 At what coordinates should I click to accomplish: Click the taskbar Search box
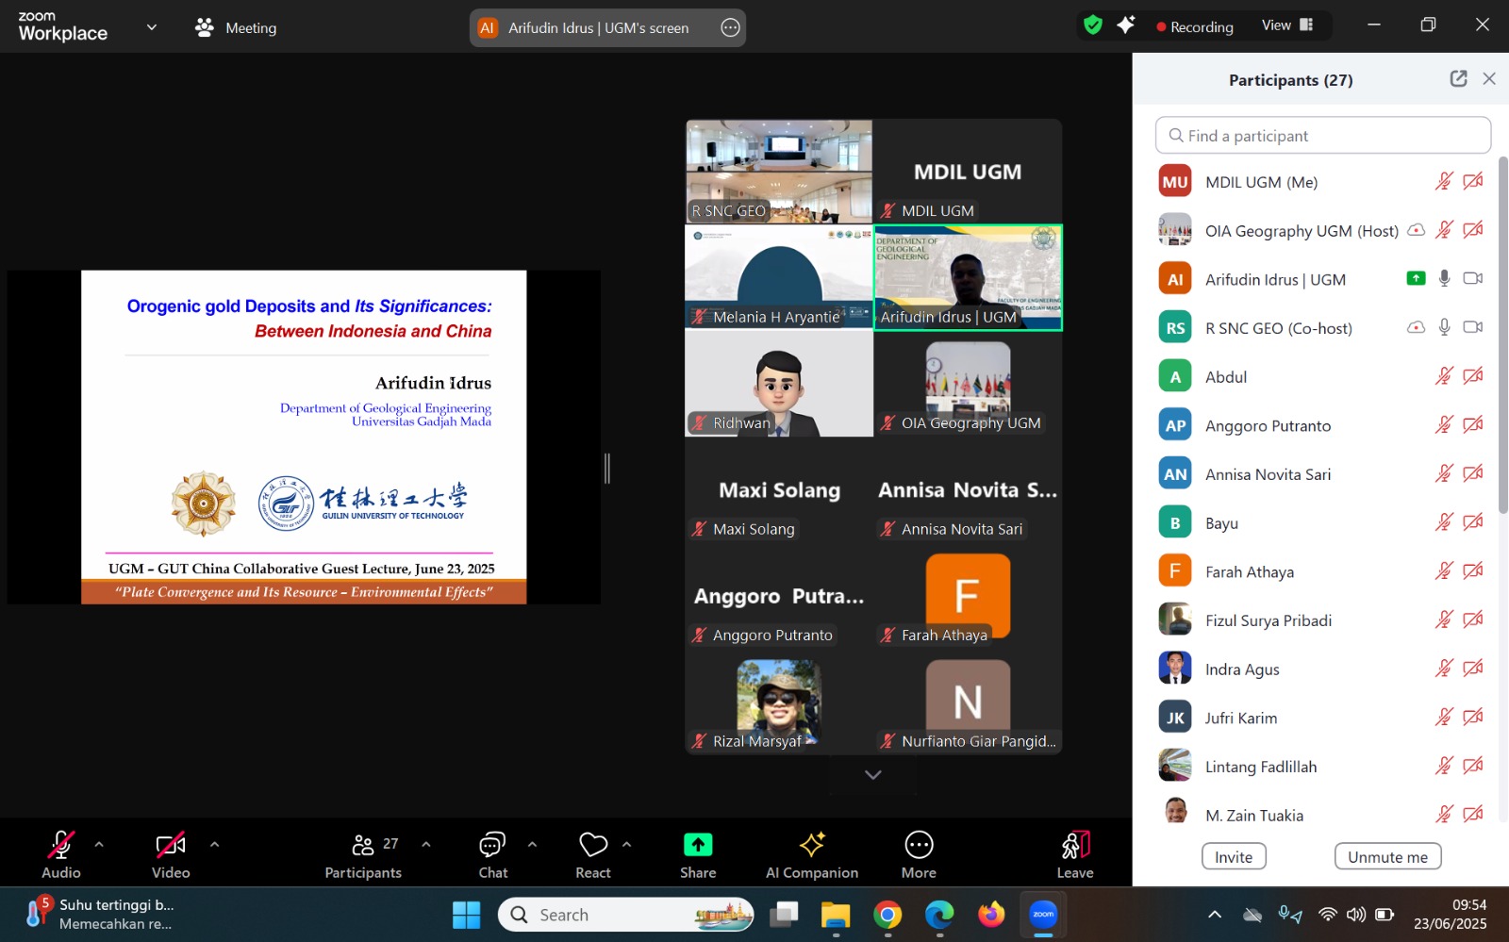coord(625,914)
